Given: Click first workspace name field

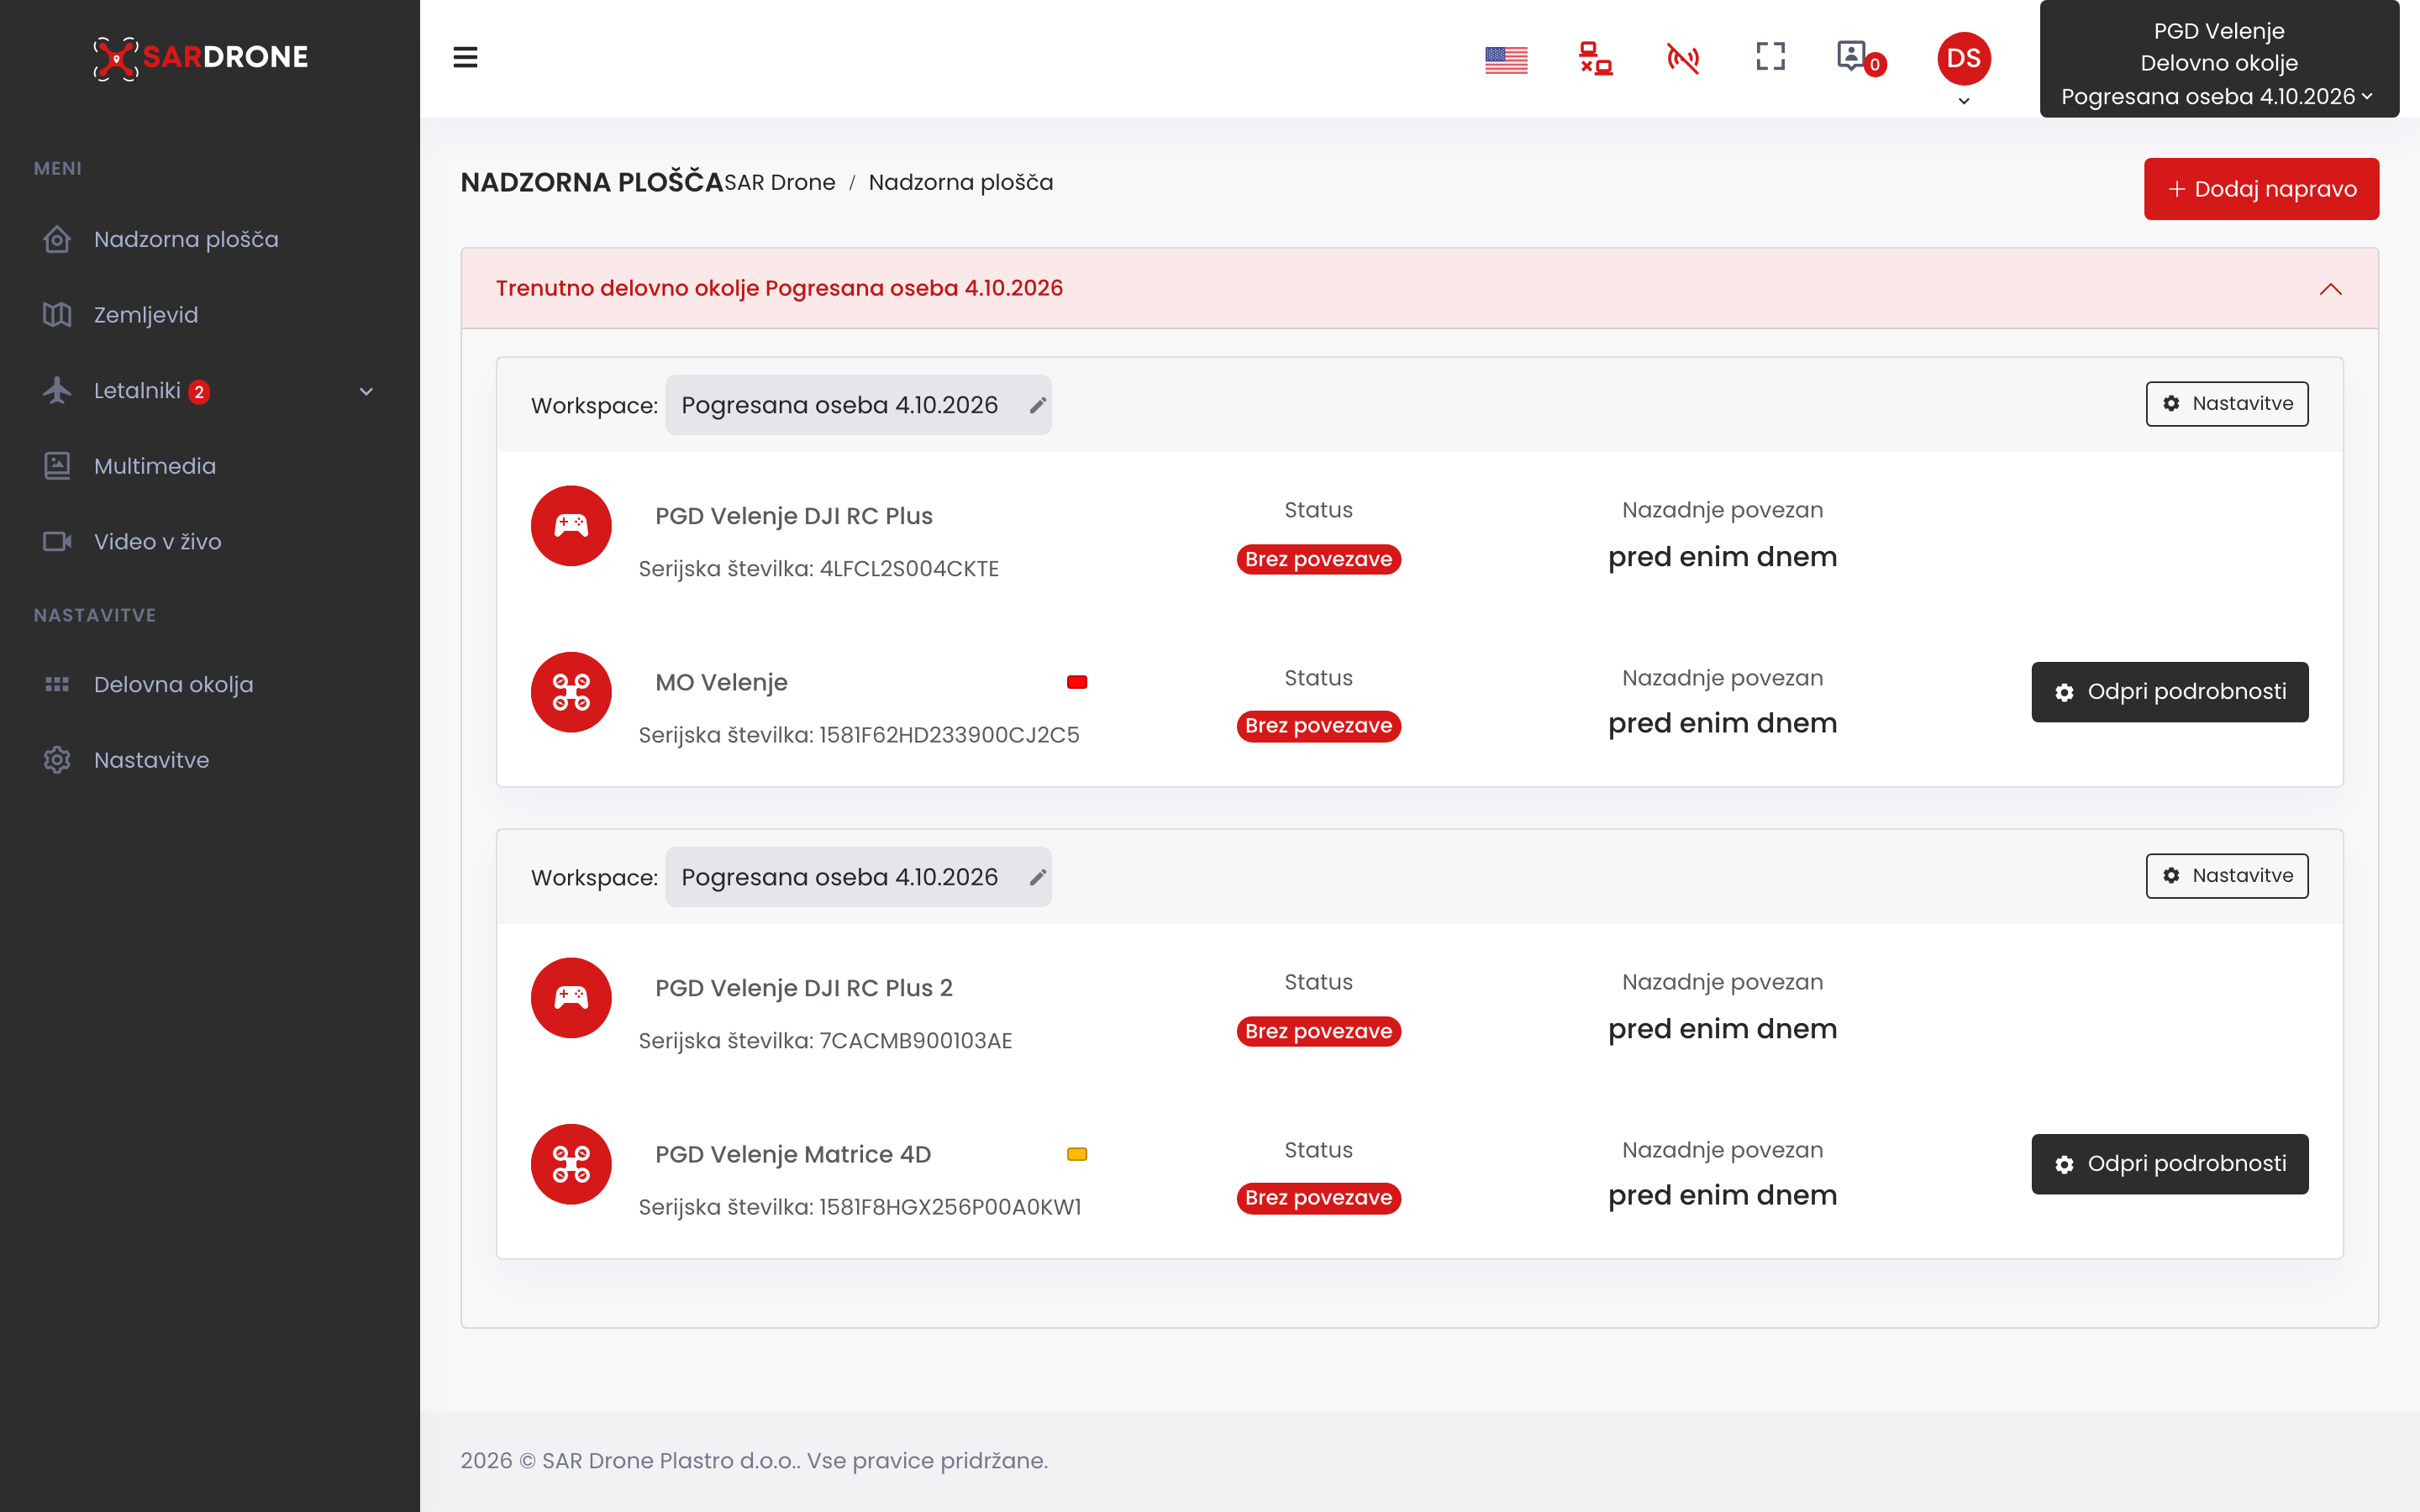Looking at the screenshot, I should [x=858, y=405].
